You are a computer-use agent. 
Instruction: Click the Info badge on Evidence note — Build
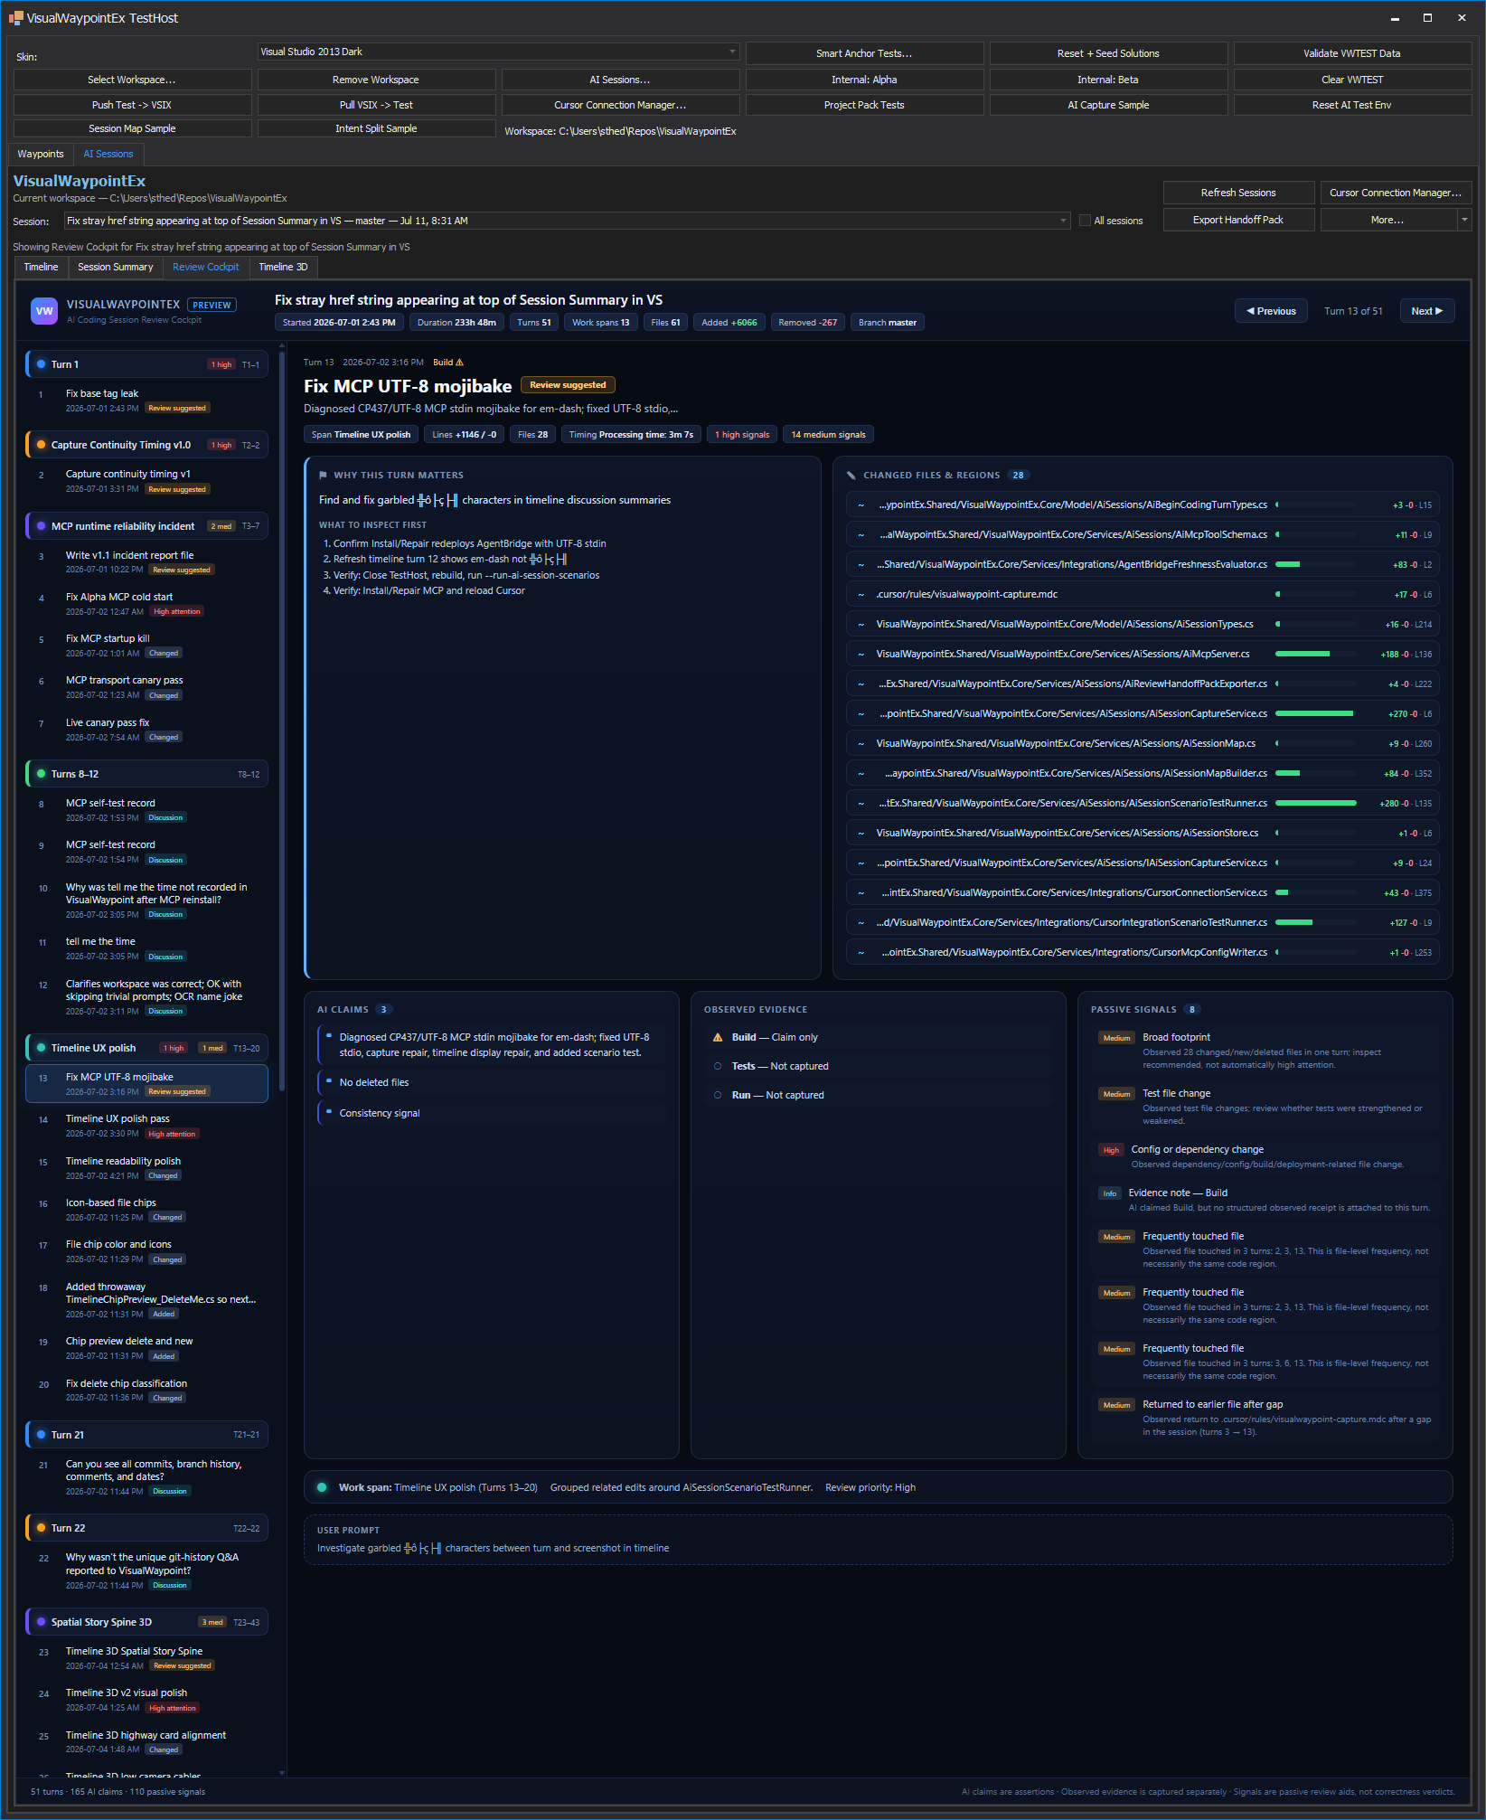point(1110,1193)
